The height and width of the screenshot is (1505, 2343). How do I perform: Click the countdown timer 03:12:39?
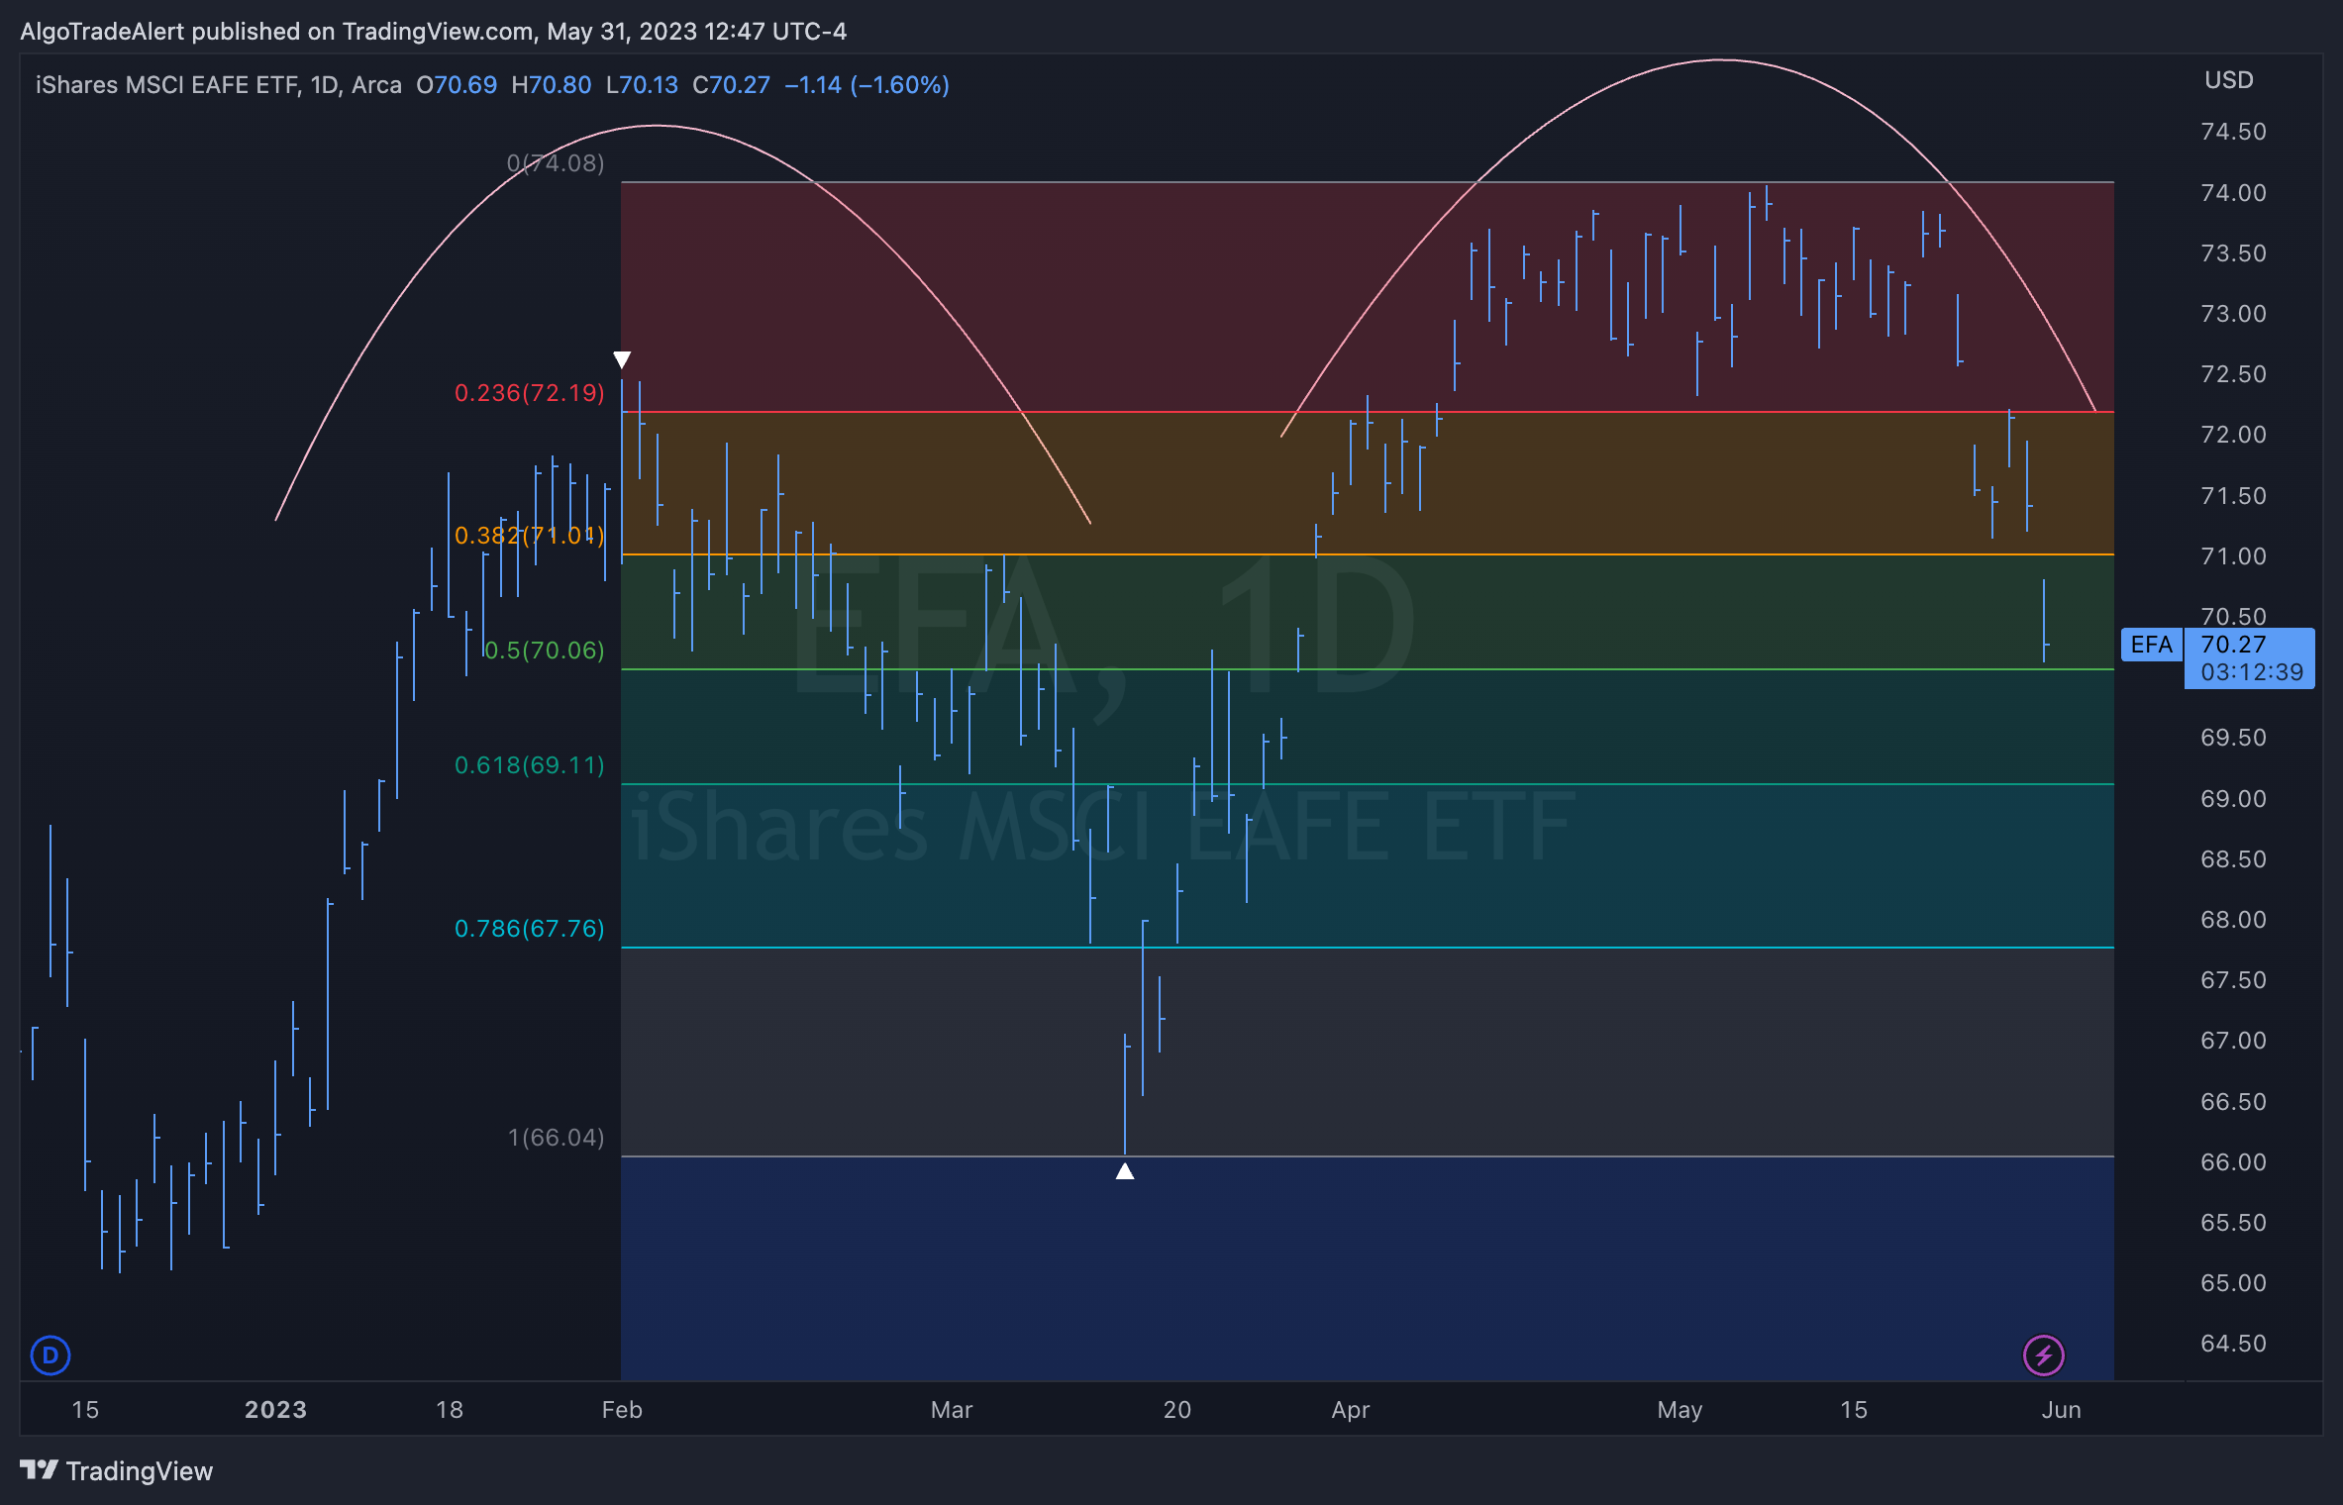2252,672
